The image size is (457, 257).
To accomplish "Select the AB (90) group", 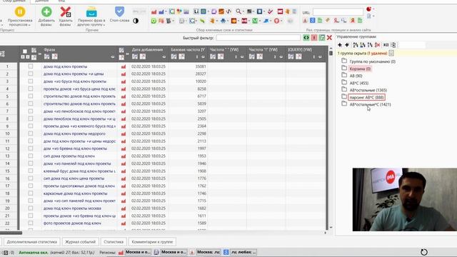I will click(356, 76).
